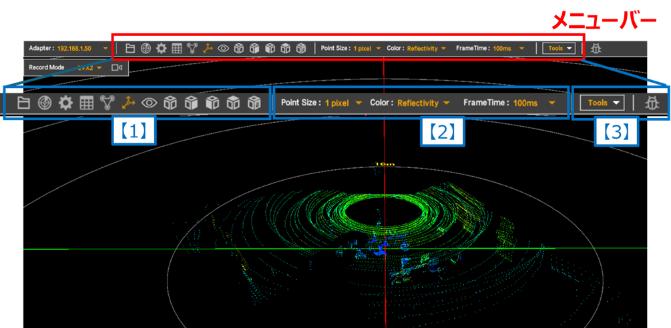Screen dimensions: 671x328
Task: Click the grid table icon in enlarged toolbar
Action: 86,103
